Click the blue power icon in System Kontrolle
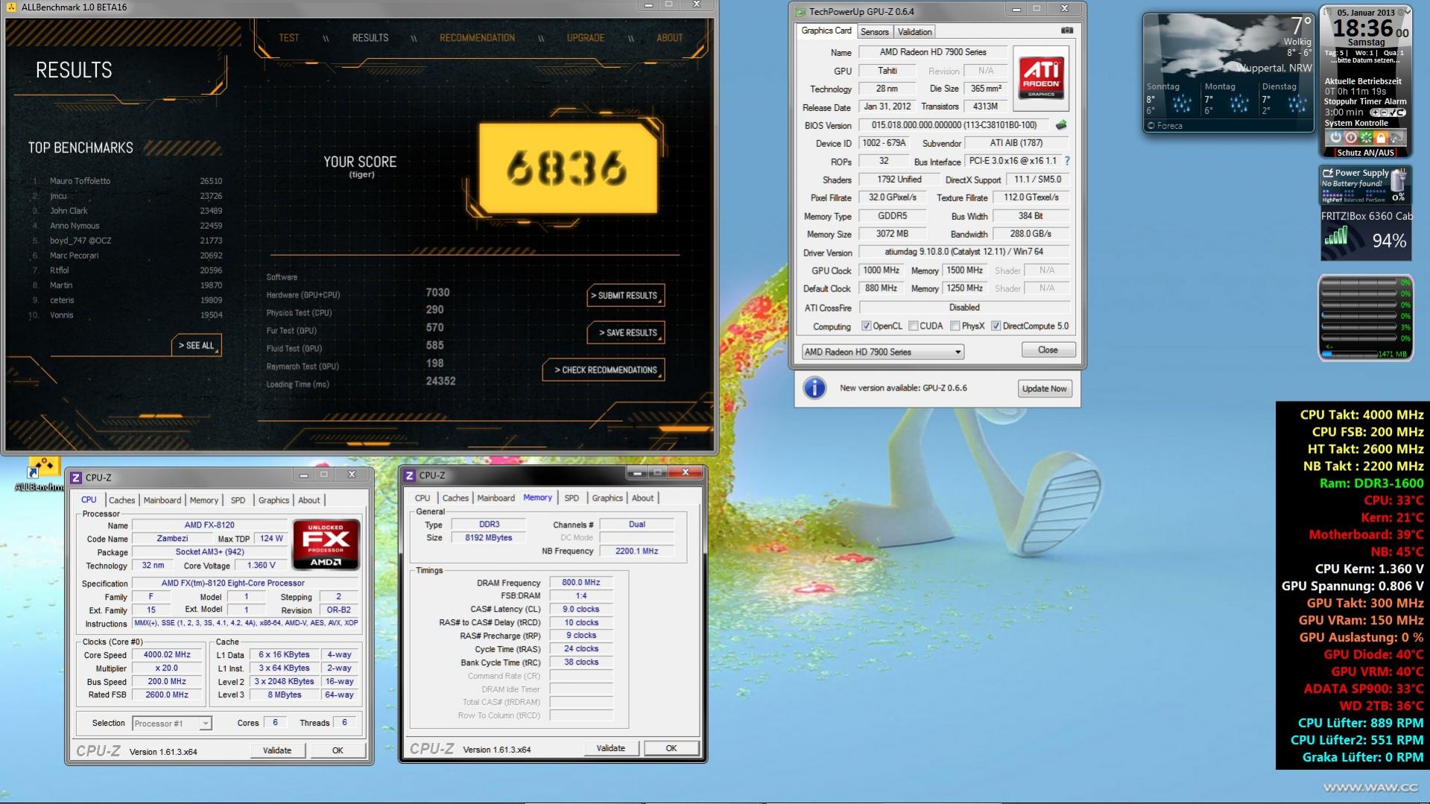The image size is (1430, 804). (x=1335, y=138)
